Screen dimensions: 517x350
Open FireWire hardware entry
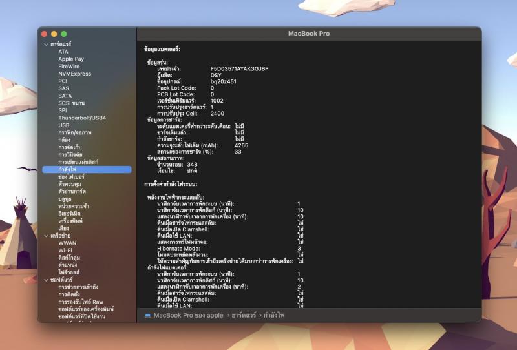coord(69,67)
